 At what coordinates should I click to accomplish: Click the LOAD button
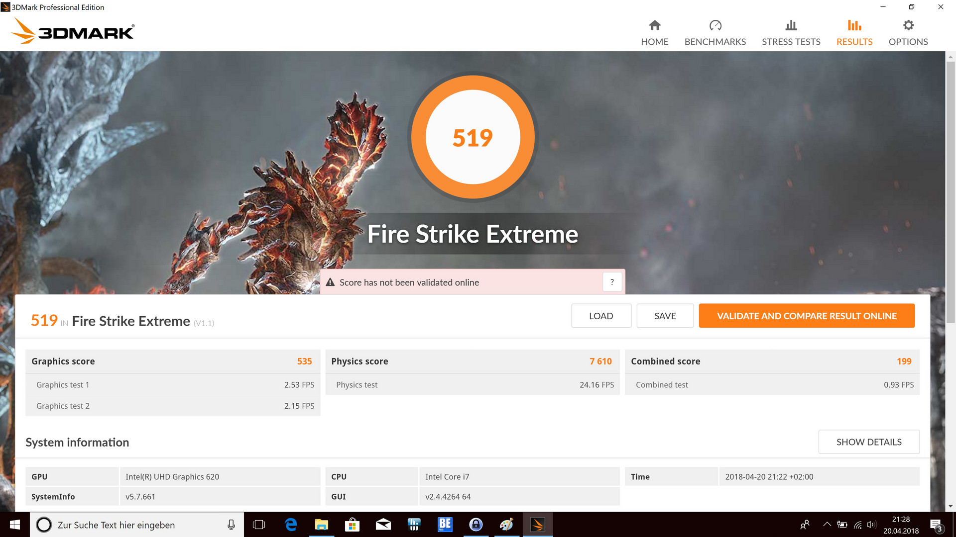tap(601, 316)
